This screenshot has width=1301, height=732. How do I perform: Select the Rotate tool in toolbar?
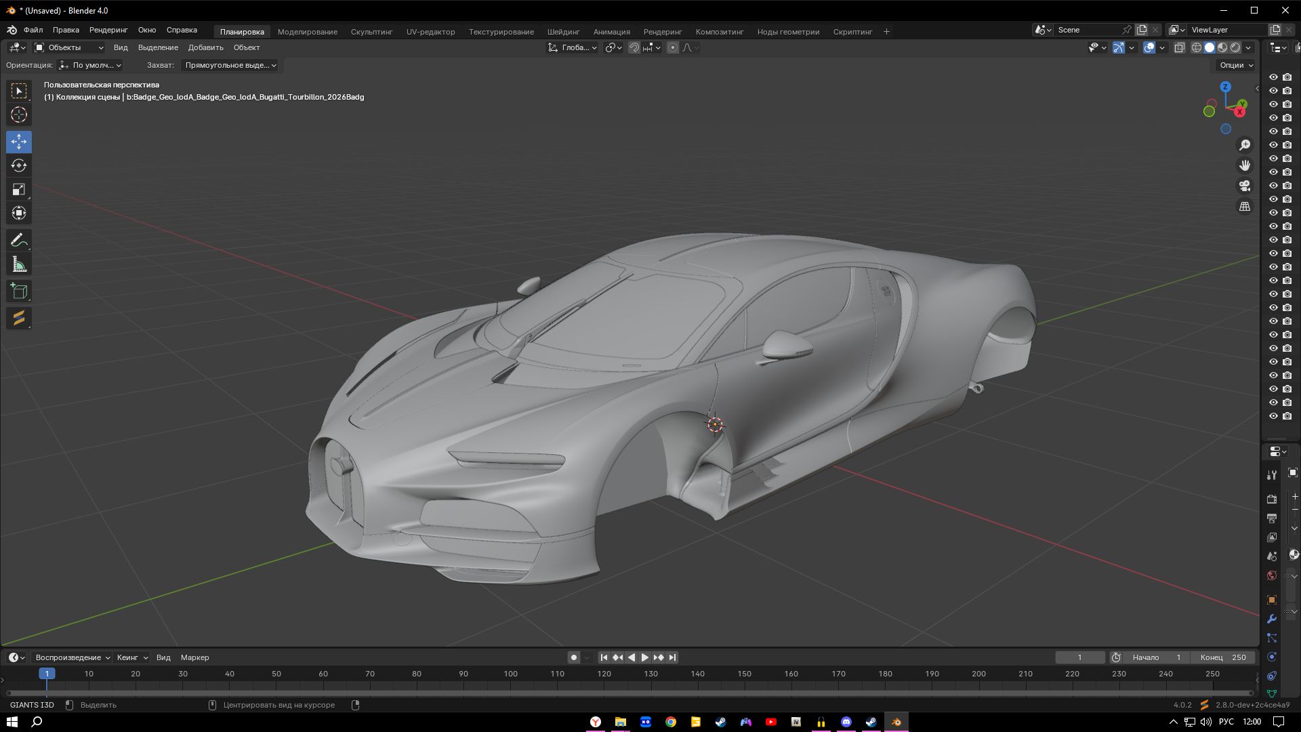pyautogui.click(x=19, y=165)
